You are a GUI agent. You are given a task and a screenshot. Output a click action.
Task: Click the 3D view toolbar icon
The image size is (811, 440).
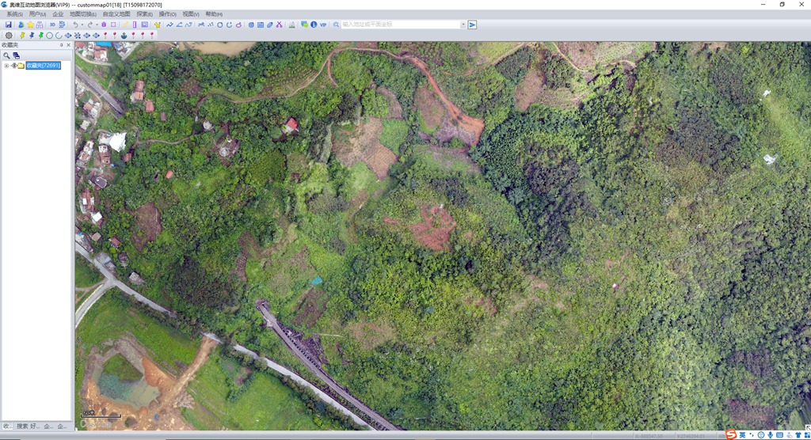(x=53, y=25)
